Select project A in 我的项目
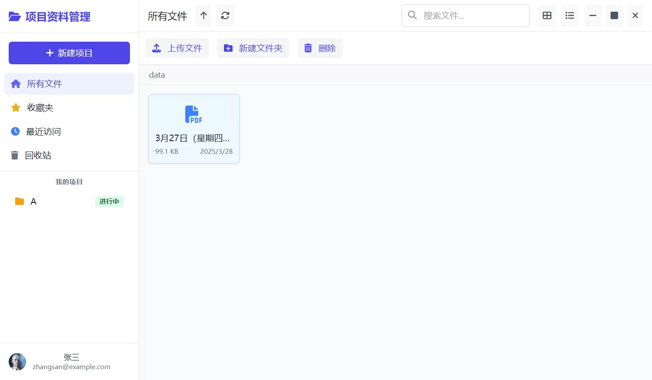 coord(69,202)
